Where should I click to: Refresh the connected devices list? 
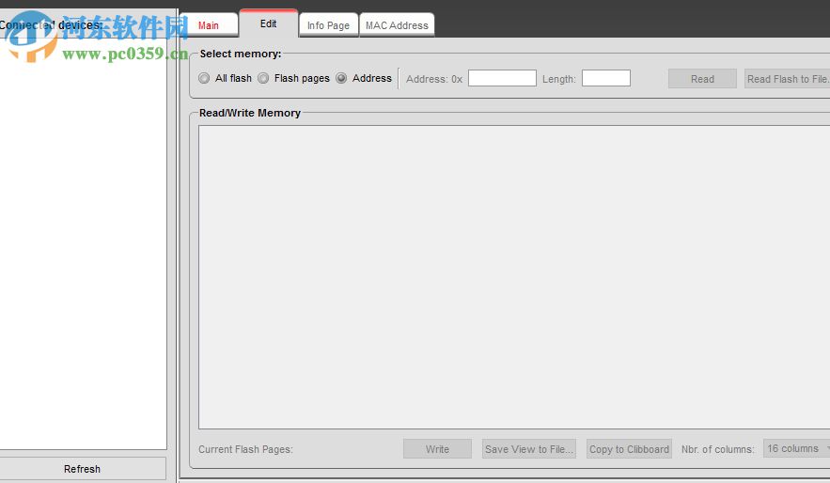tap(82, 469)
